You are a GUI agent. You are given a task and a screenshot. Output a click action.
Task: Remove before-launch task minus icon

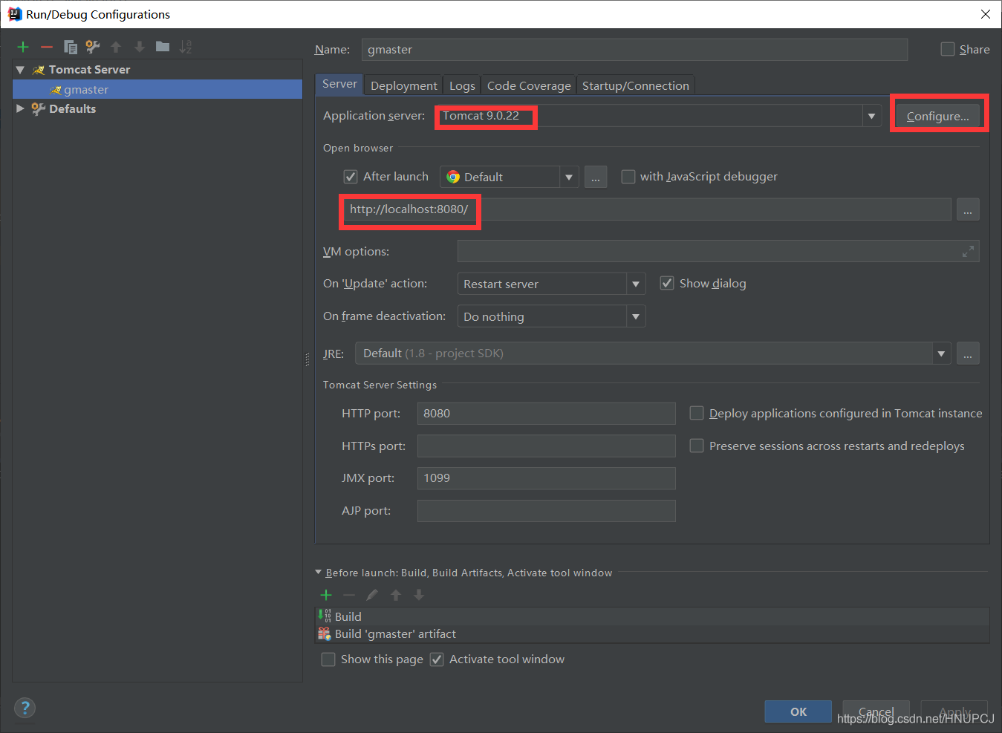(x=349, y=595)
